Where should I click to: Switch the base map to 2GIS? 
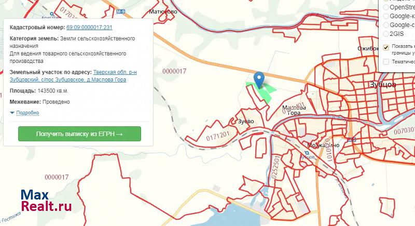coord(386,33)
